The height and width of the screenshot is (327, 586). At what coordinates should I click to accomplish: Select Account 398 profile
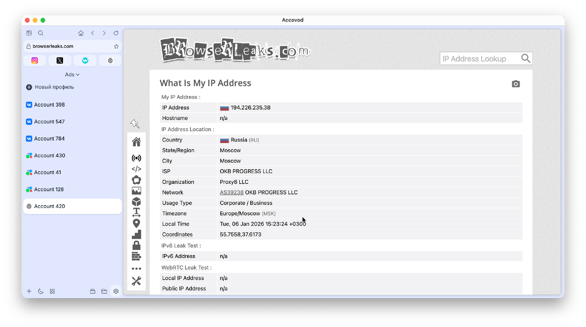tap(72, 105)
